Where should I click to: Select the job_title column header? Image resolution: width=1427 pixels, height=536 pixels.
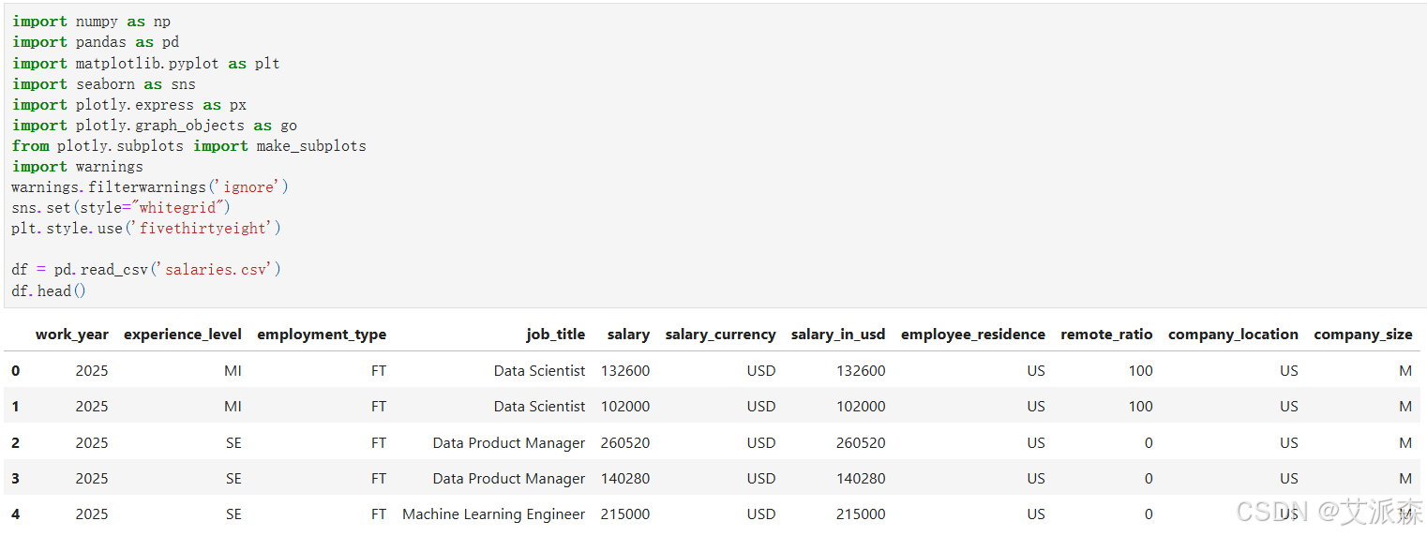[556, 335]
